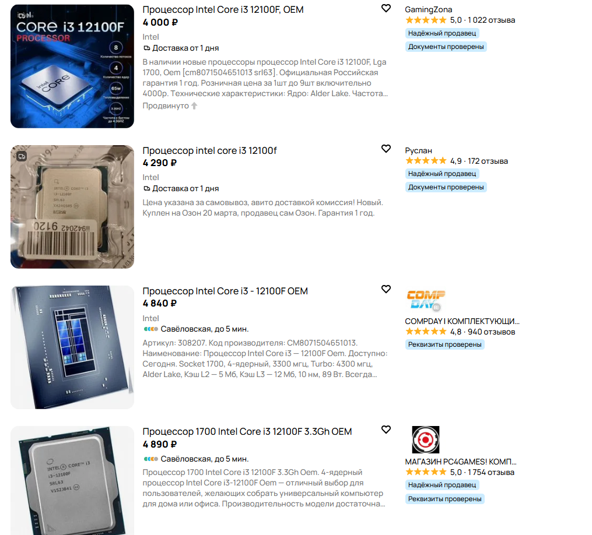Click metro line dots beside Савёловская in third listing
Image resolution: width=592 pixels, height=535 pixels.
(x=150, y=329)
